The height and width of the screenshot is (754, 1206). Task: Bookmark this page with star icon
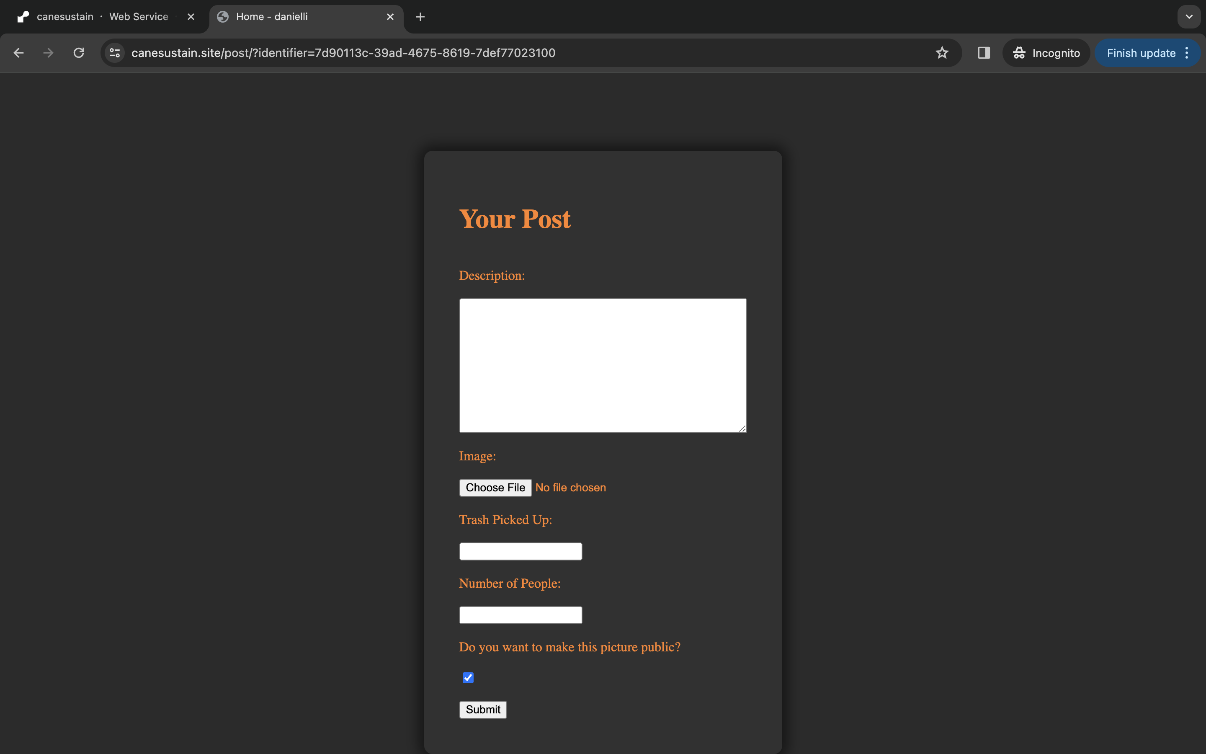941,53
